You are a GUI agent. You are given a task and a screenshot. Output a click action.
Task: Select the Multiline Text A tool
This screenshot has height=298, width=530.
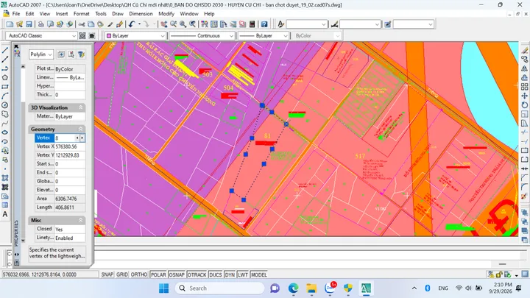tap(4, 214)
